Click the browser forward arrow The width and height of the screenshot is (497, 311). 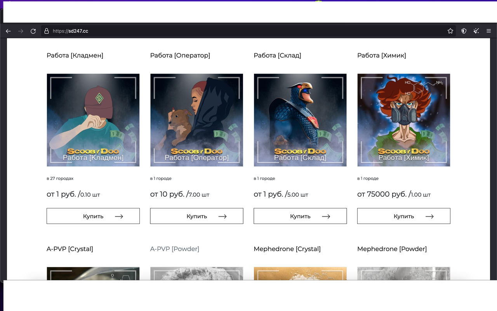tap(21, 31)
